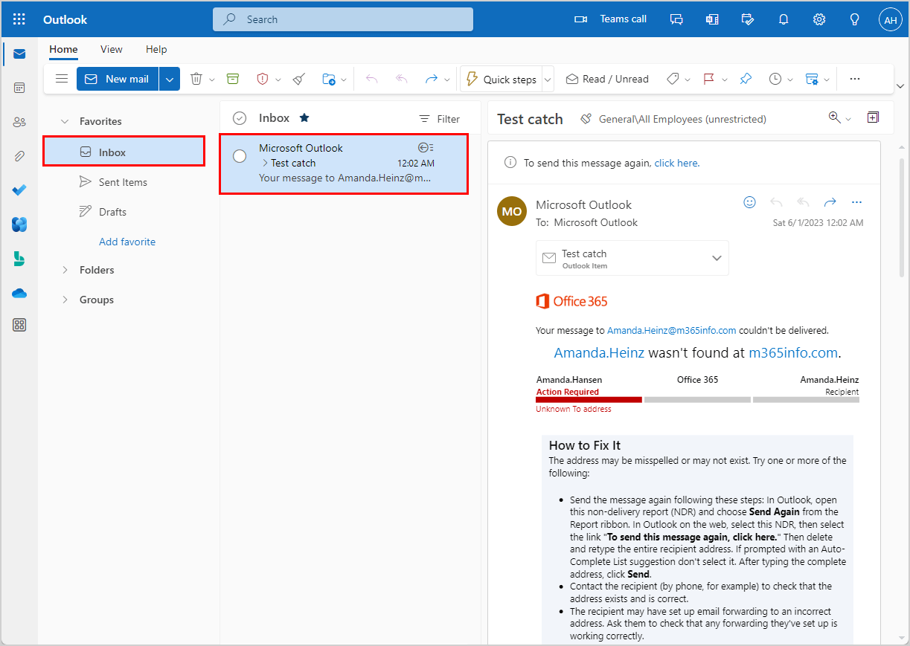Switch to the Home tab
This screenshot has height=646, width=910.
pos(63,50)
